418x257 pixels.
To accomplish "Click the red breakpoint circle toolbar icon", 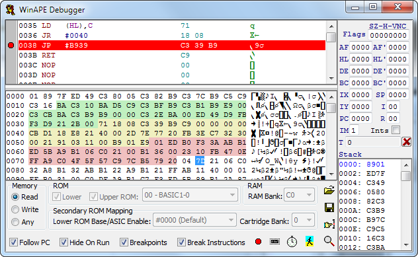I will point(258,242).
